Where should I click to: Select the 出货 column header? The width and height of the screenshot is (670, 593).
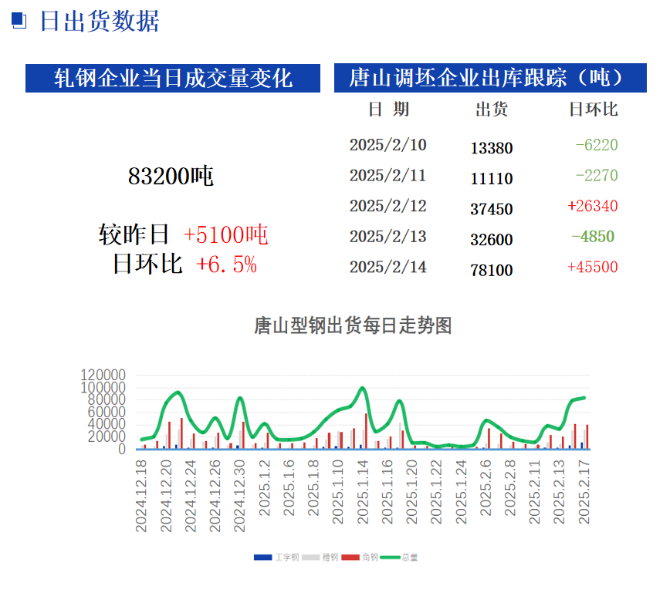point(491,110)
